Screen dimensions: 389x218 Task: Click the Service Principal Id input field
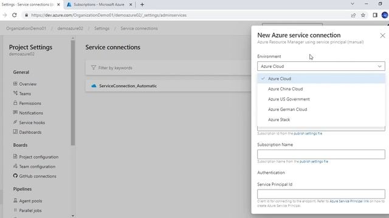tap(321, 194)
